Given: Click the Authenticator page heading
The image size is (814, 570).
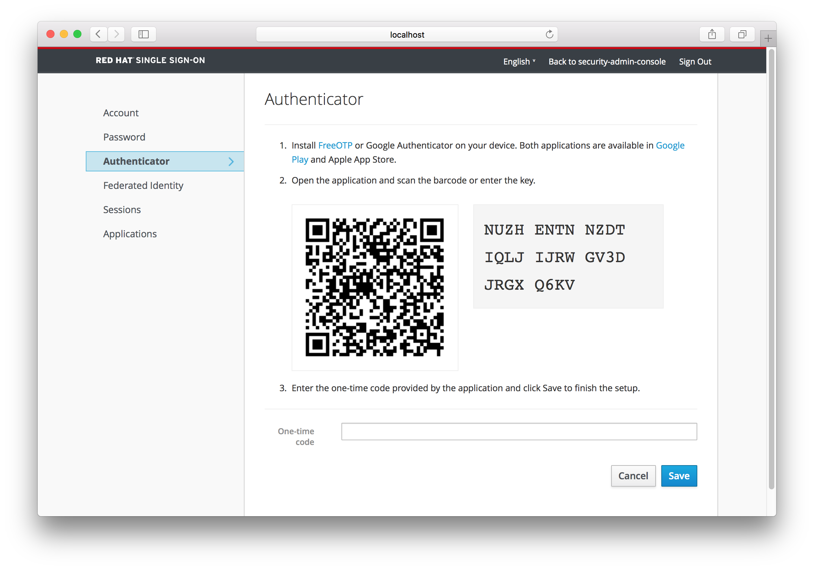Looking at the screenshot, I should (x=314, y=99).
